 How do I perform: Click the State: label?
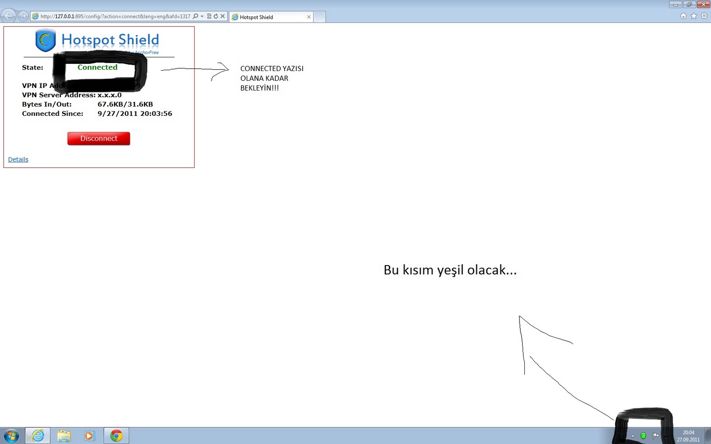(32, 67)
